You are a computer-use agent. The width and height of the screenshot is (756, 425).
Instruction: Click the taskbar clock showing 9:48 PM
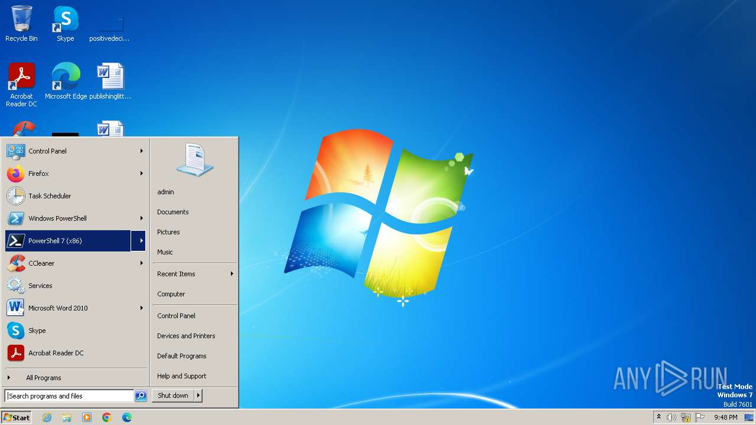[x=725, y=417]
